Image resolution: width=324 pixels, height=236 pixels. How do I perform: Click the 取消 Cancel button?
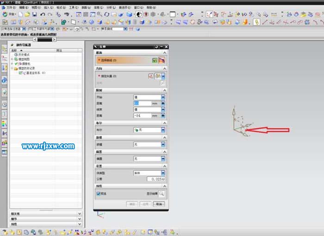point(159,204)
